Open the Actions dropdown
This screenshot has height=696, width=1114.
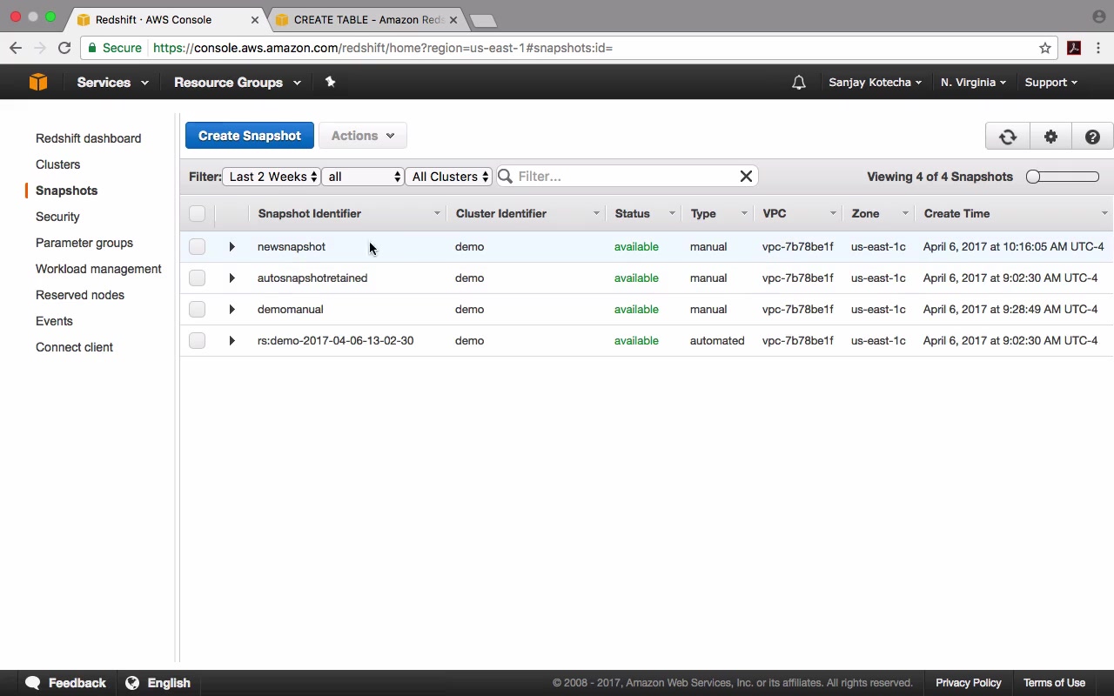pos(363,136)
